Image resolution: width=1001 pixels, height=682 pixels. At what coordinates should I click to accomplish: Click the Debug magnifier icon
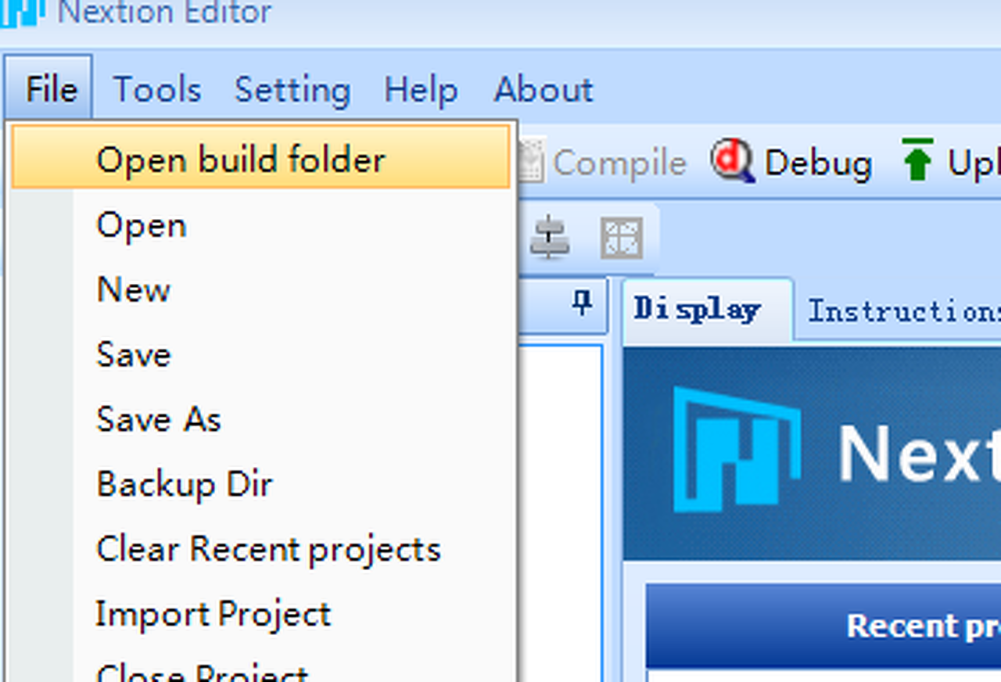tap(732, 160)
